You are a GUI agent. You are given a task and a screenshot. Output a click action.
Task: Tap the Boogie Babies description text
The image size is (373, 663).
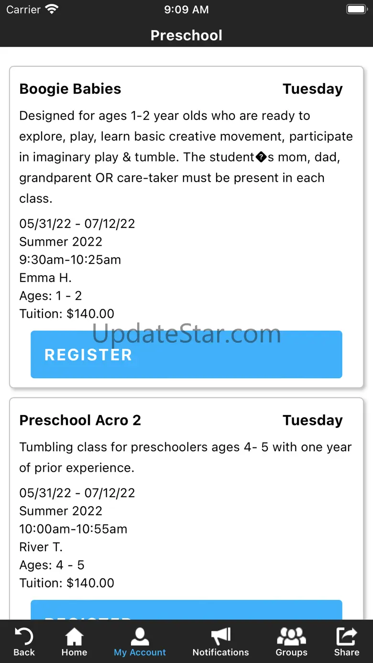(x=186, y=157)
